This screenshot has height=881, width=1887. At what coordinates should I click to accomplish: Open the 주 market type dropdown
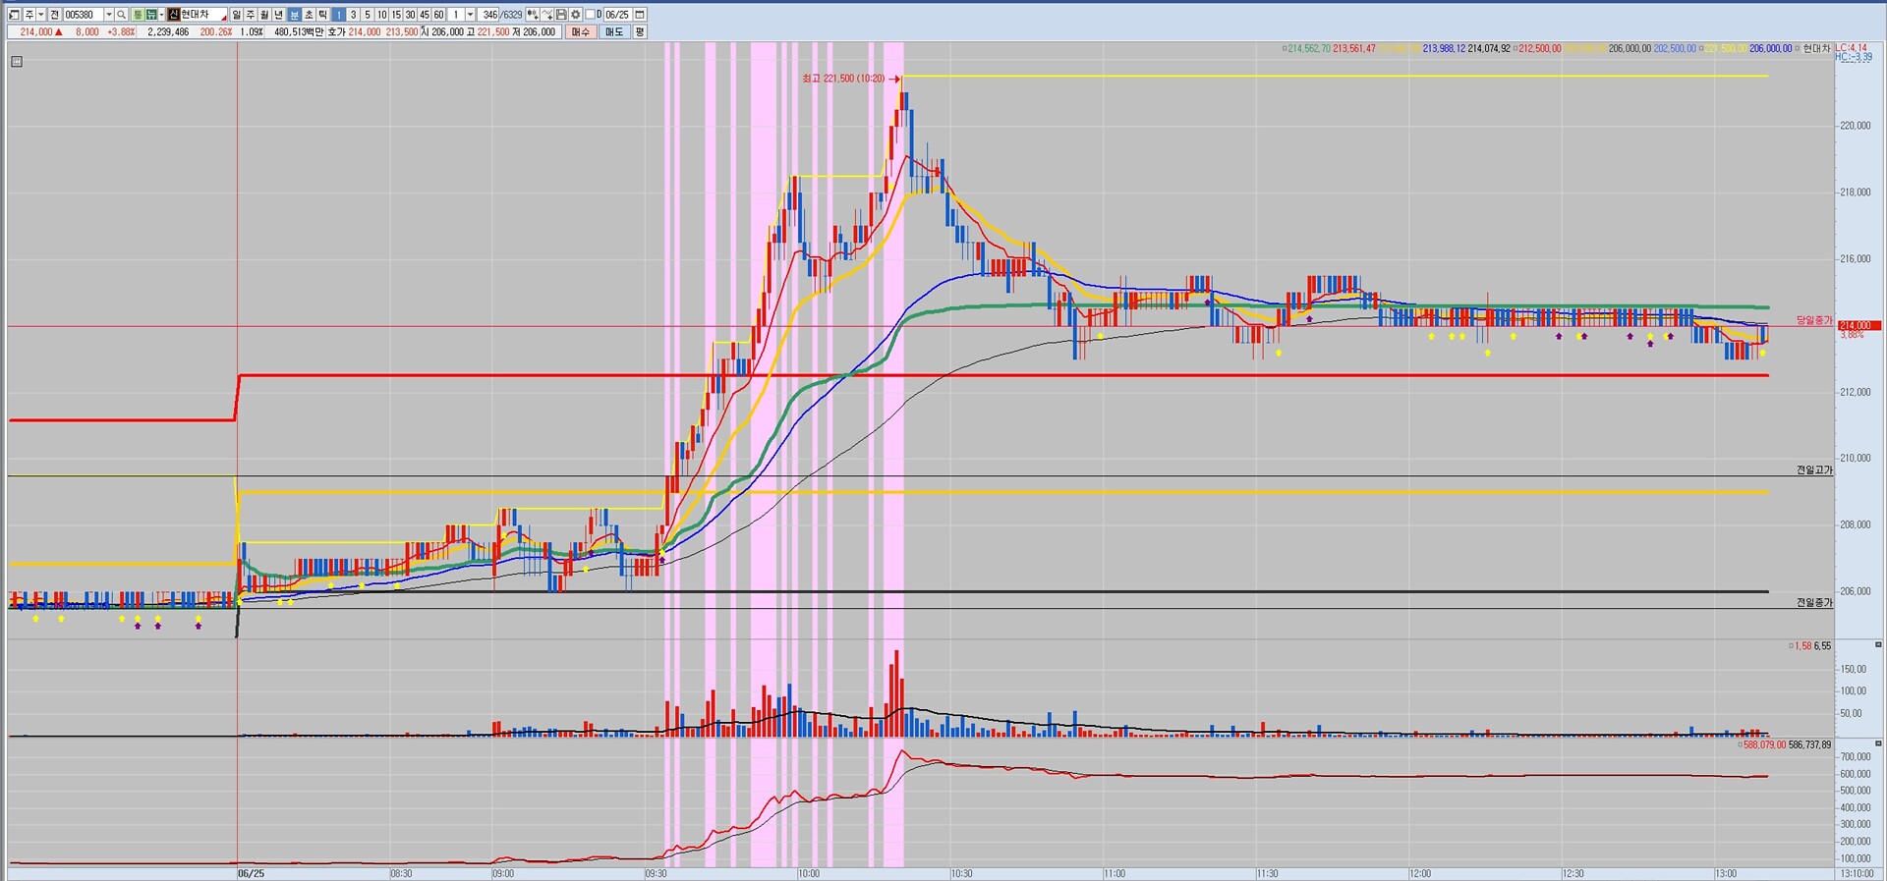pyautogui.click(x=40, y=15)
